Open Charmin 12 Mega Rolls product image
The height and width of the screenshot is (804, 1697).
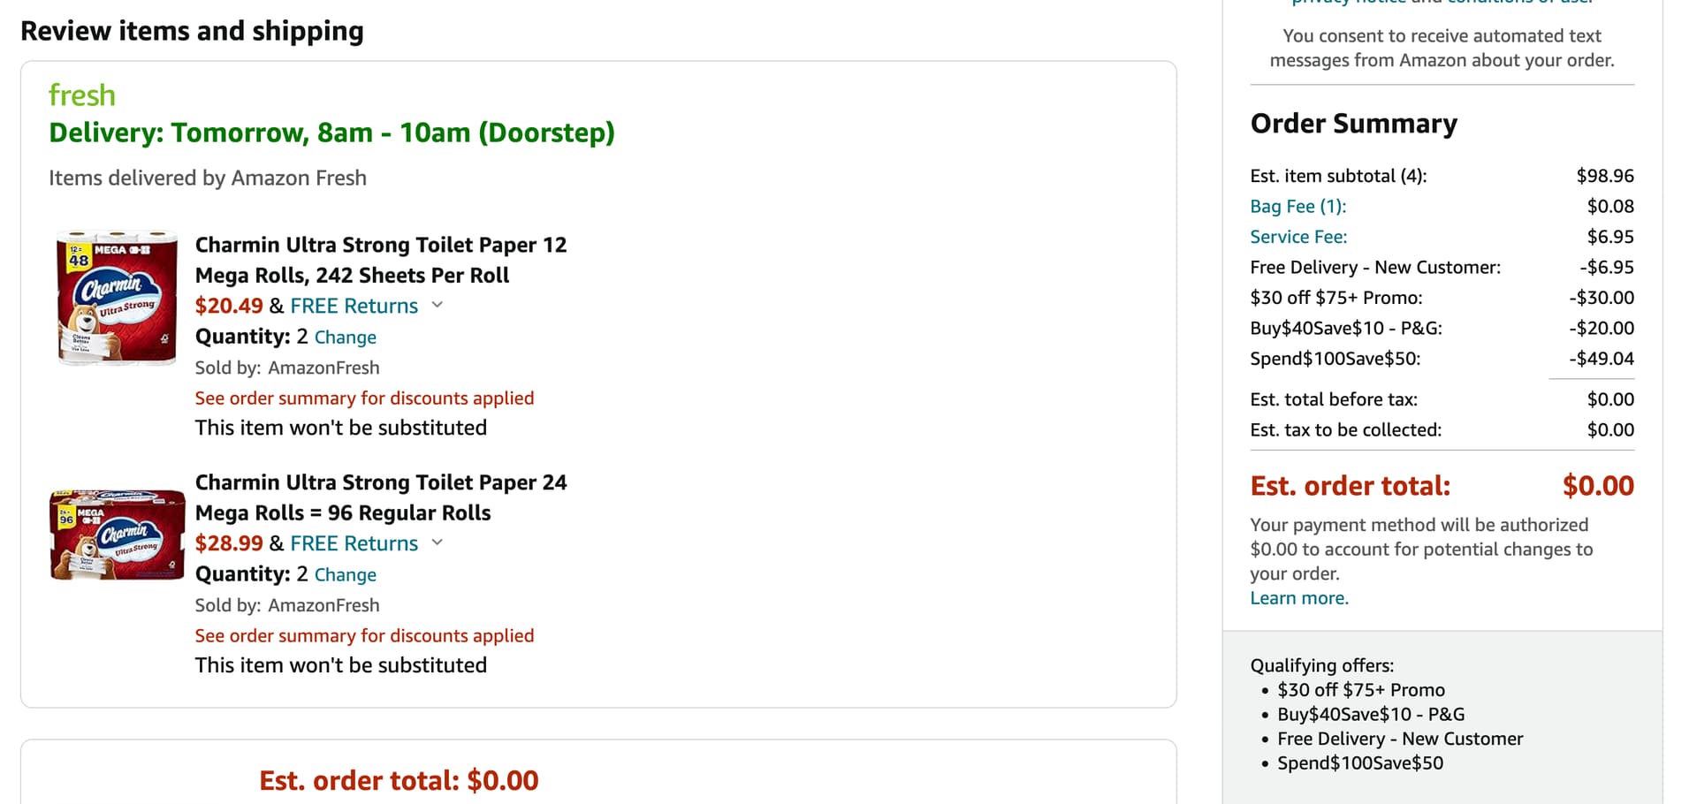tap(117, 298)
